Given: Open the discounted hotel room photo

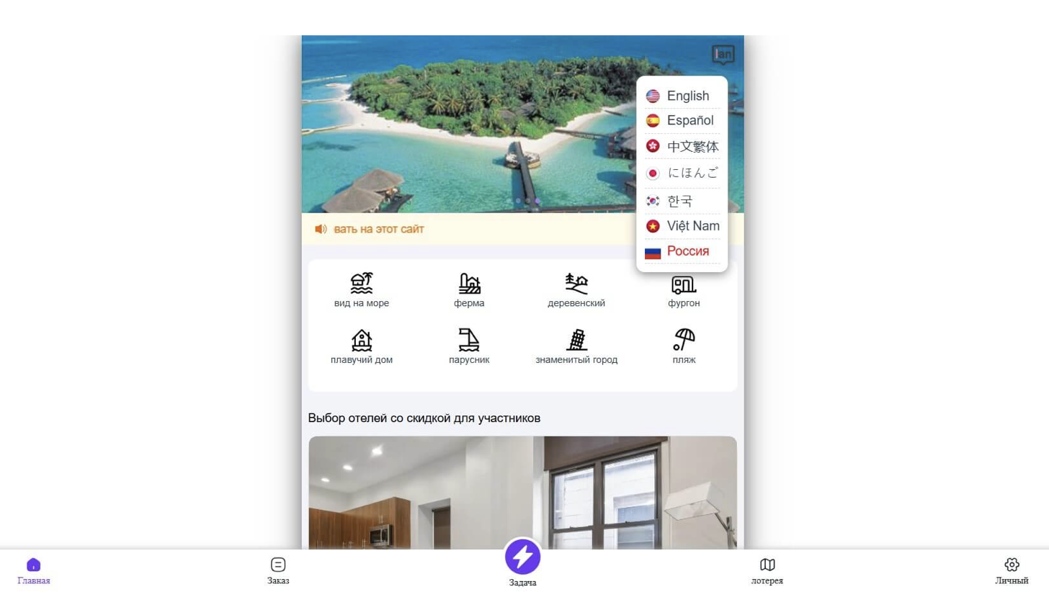Looking at the screenshot, I should tap(522, 493).
